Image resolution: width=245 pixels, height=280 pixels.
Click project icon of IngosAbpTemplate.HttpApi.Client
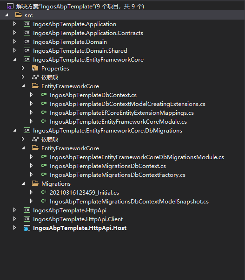[x=27, y=219]
